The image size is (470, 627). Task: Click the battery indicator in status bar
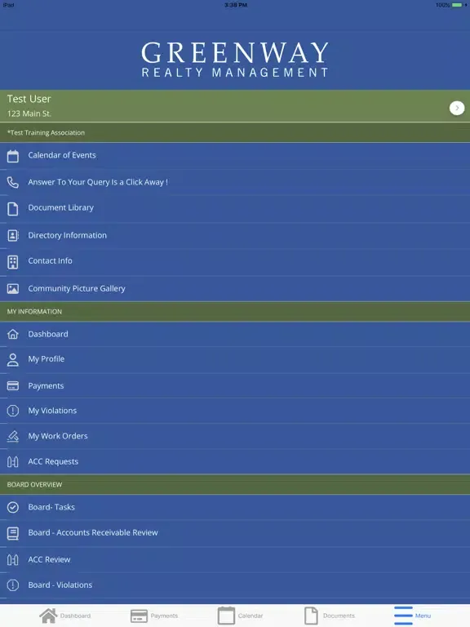pos(457,5)
